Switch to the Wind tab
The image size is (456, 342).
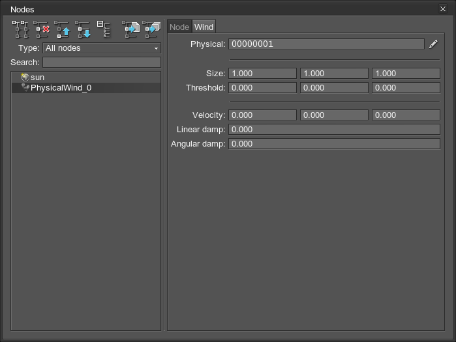point(204,27)
